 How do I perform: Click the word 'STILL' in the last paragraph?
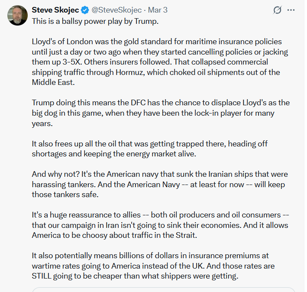tap(43, 276)
